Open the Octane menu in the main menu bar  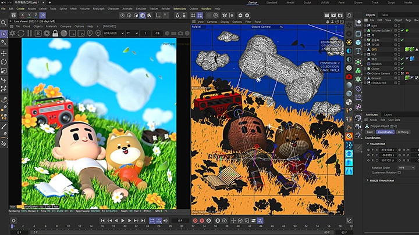coord(194,9)
